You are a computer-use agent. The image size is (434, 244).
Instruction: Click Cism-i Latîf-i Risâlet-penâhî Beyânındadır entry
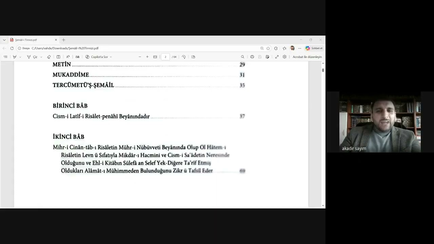101,116
